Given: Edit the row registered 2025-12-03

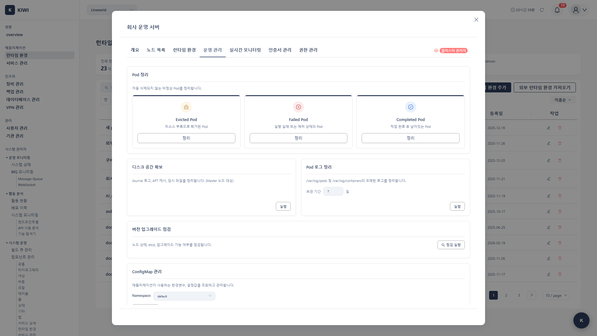Looking at the screenshot, I should click(548, 161).
